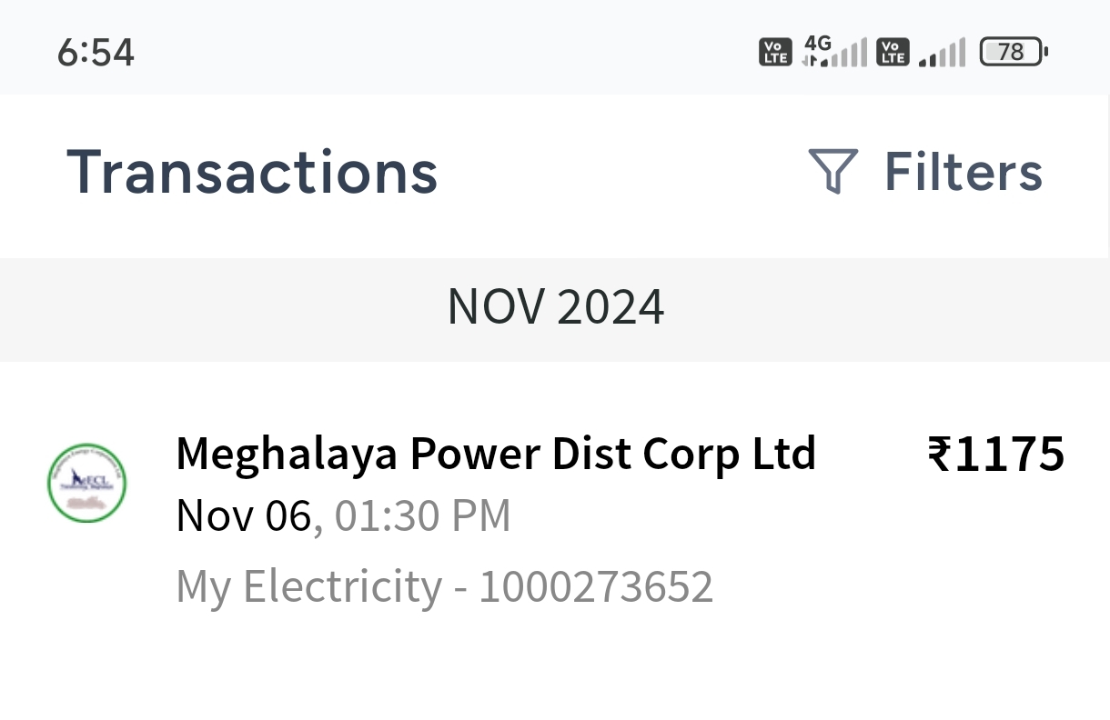The width and height of the screenshot is (1110, 720).
Task: Tap the word Electricity in the subtitle
Action: 341,587
